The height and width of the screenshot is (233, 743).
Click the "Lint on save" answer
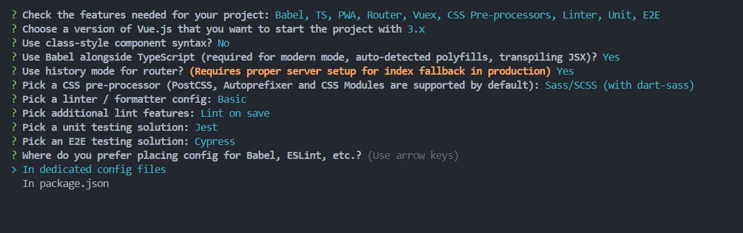pyautogui.click(x=235, y=113)
